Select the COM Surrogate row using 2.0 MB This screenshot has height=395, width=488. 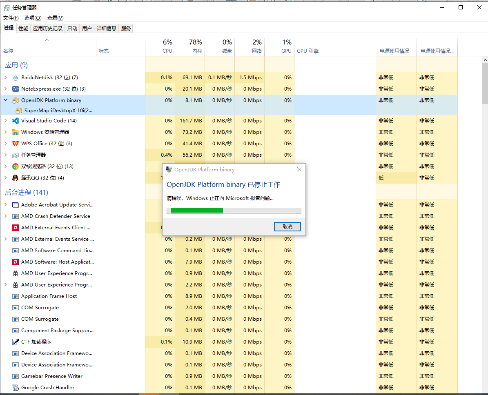(x=229, y=308)
